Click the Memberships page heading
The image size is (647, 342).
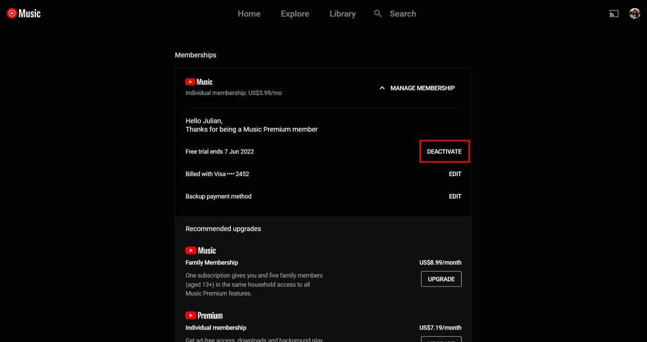tap(196, 54)
